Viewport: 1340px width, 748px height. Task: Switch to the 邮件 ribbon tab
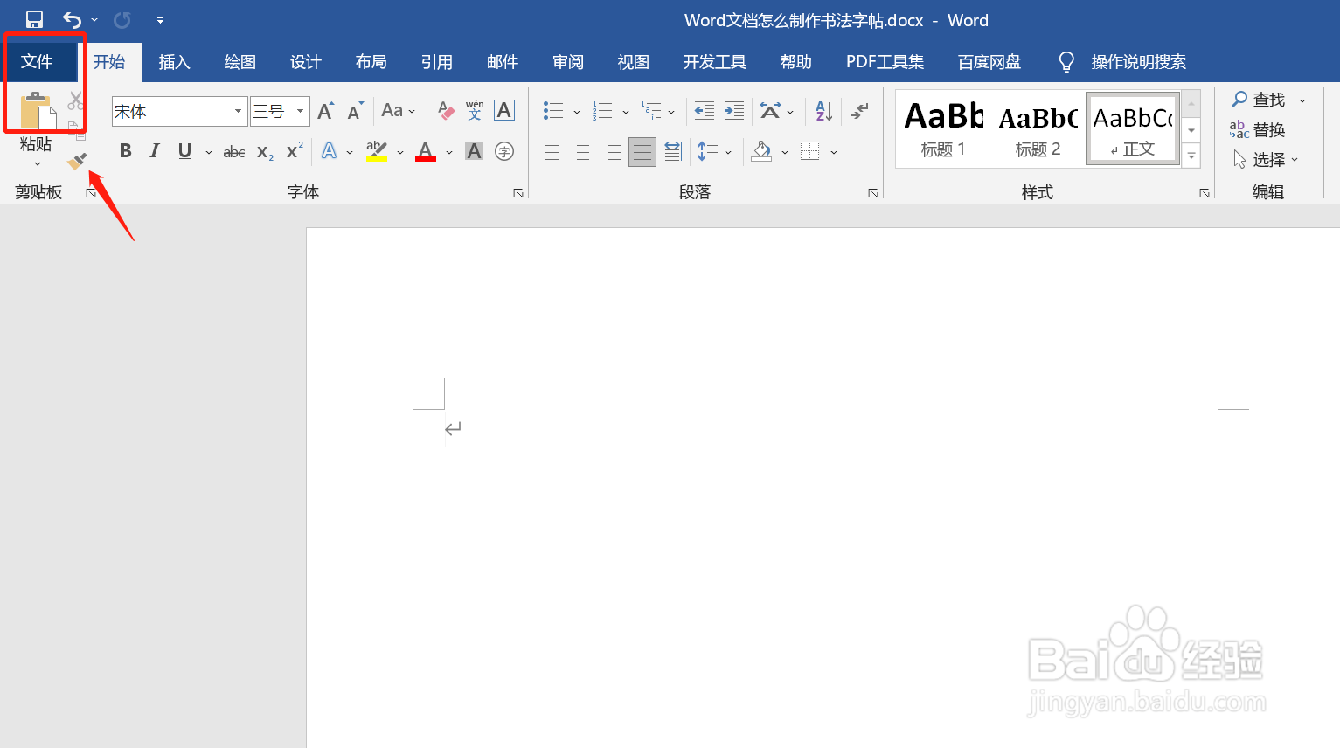point(503,62)
